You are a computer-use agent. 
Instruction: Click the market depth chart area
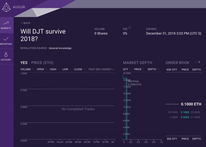142,106
